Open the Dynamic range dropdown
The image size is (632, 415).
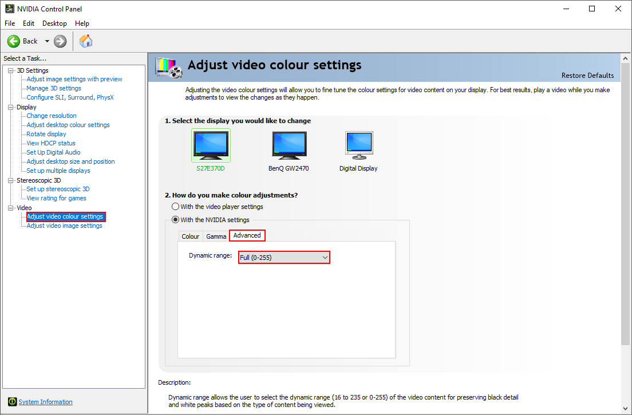tap(284, 258)
